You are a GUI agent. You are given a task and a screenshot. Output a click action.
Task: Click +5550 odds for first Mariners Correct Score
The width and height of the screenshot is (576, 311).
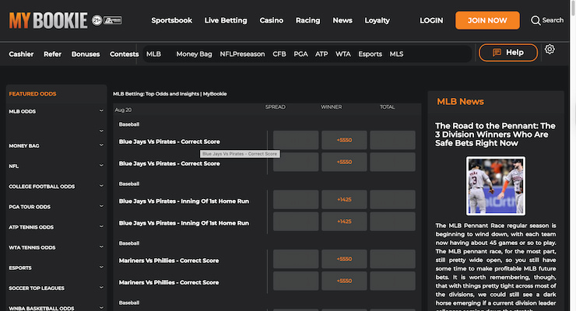344,259
